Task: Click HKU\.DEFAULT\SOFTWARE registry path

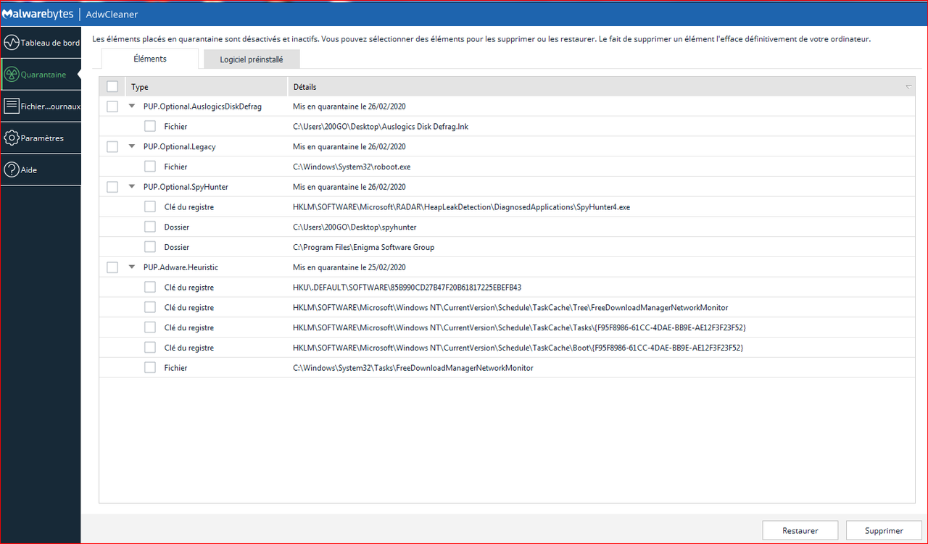Action: click(x=407, y=288)
